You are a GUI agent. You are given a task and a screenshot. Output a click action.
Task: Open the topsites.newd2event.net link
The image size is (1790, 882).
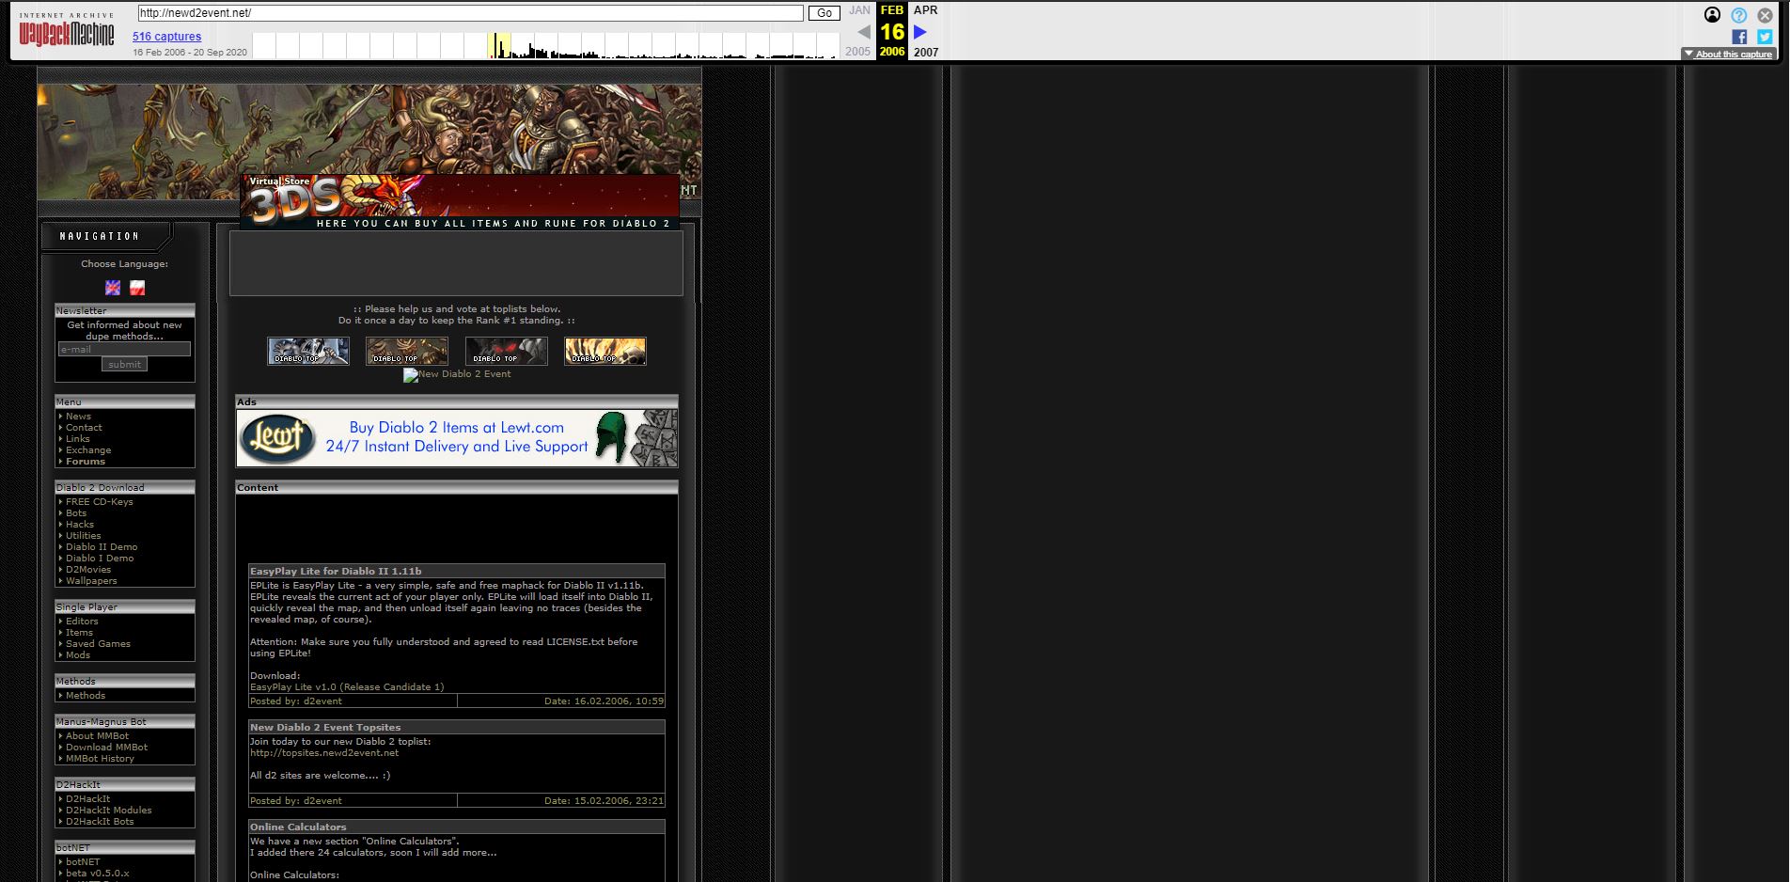coord(324,753)
